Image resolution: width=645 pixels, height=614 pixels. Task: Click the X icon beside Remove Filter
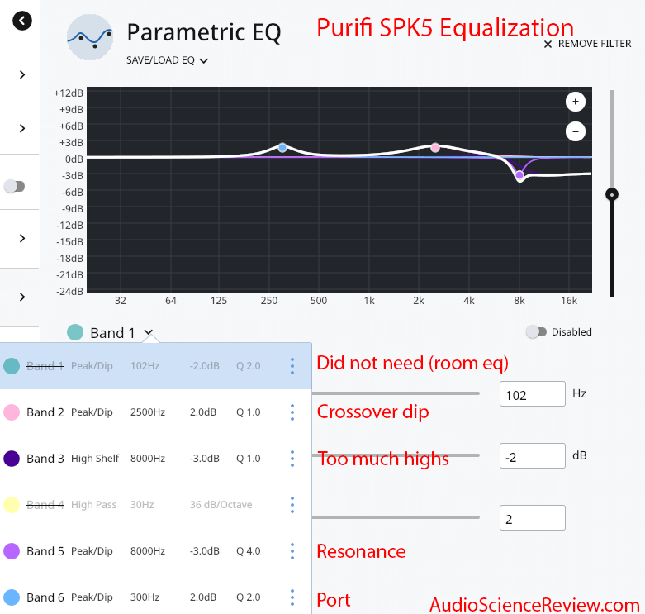[x=548, y=45]
